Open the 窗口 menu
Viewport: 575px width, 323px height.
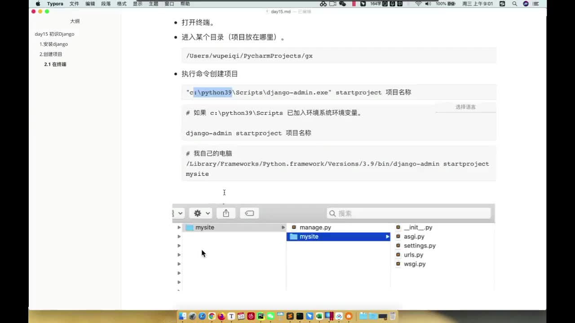point(169,4)
